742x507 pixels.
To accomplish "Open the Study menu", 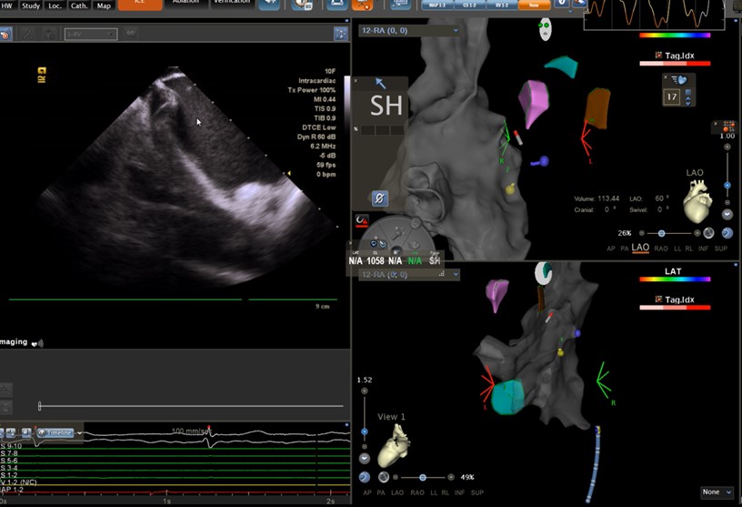I will 30,5.
